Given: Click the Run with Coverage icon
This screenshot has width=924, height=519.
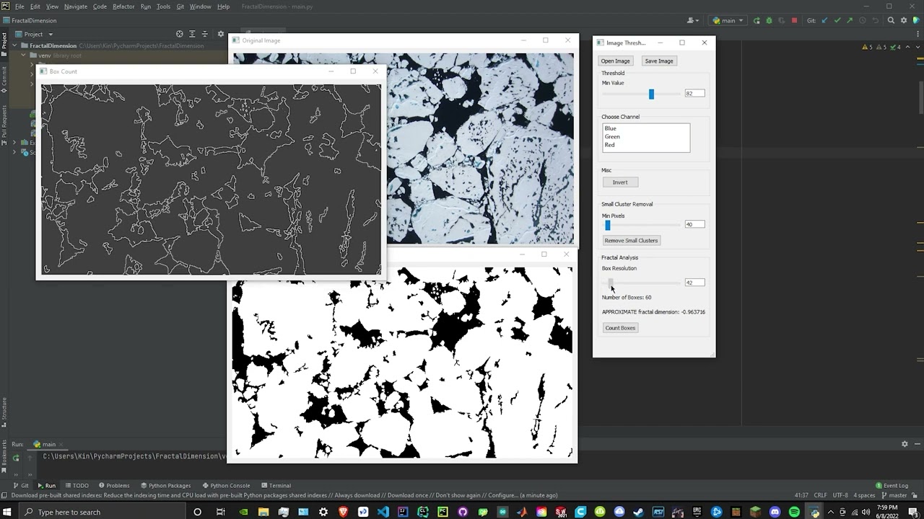Looking at the screenshot, I should pos(782,20).
